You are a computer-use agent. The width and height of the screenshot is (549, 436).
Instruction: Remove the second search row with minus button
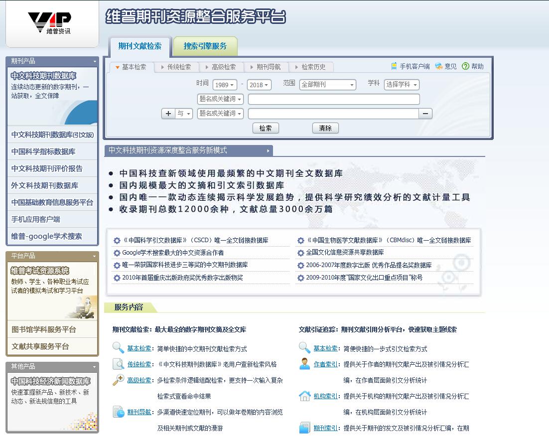click(x=425, y=114)
